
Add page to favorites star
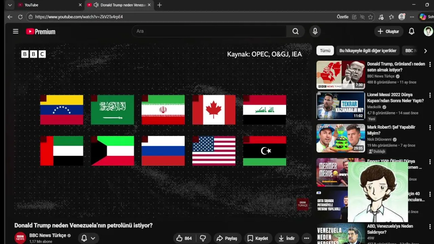pos(371,17)
